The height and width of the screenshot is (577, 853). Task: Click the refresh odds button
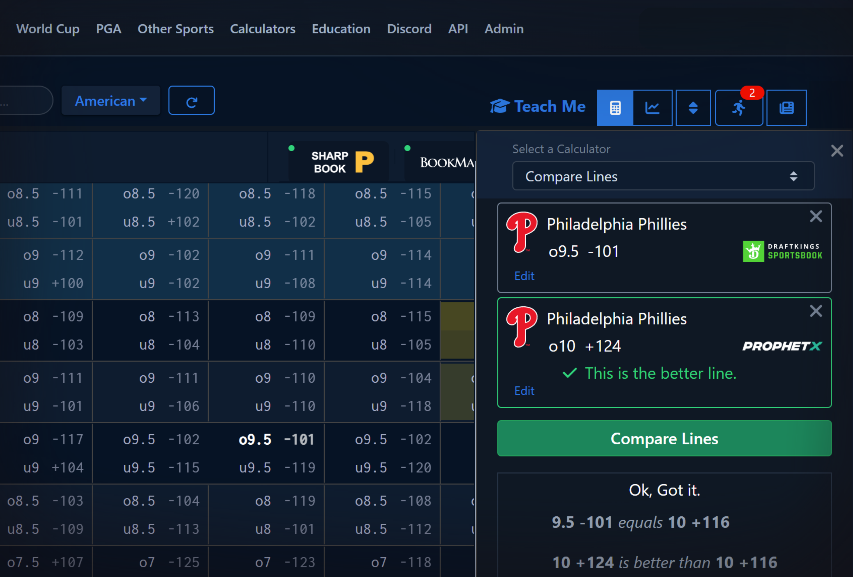pyautogui.click(x=192, y=100)
